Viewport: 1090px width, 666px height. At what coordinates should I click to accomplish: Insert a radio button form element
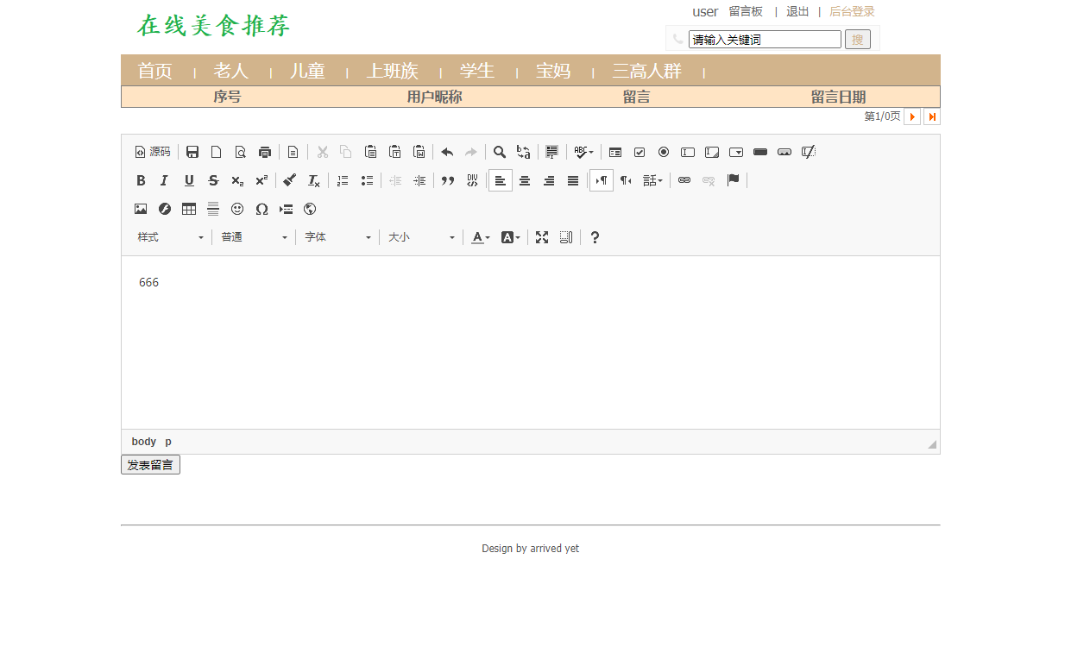[x=663, y=152]
